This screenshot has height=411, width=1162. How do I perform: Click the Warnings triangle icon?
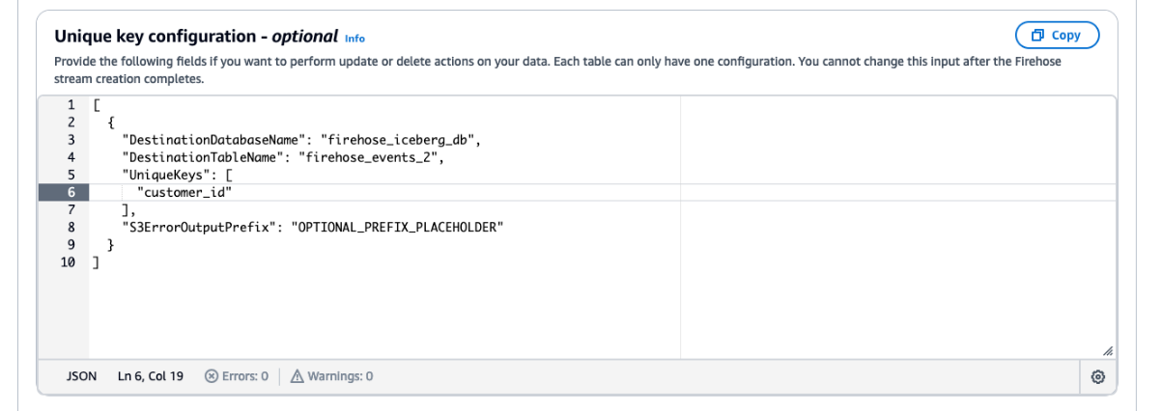[x=298, y=376]
